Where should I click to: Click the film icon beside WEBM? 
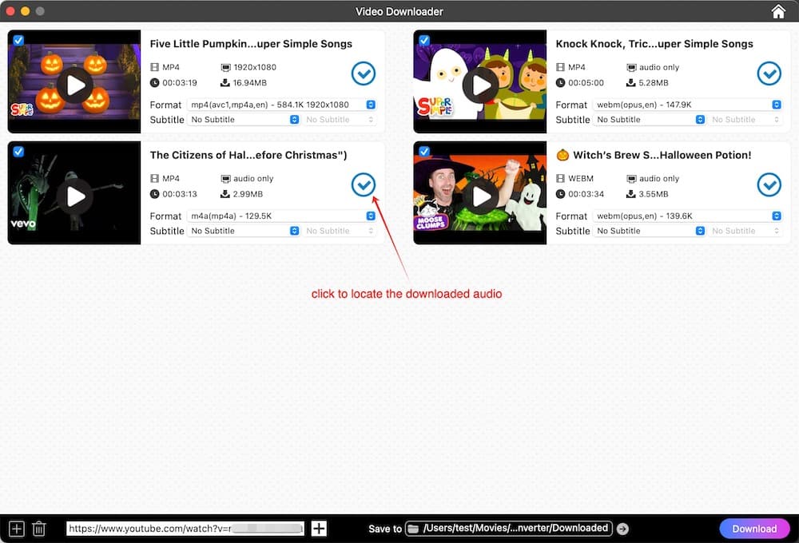coord(560,178)
